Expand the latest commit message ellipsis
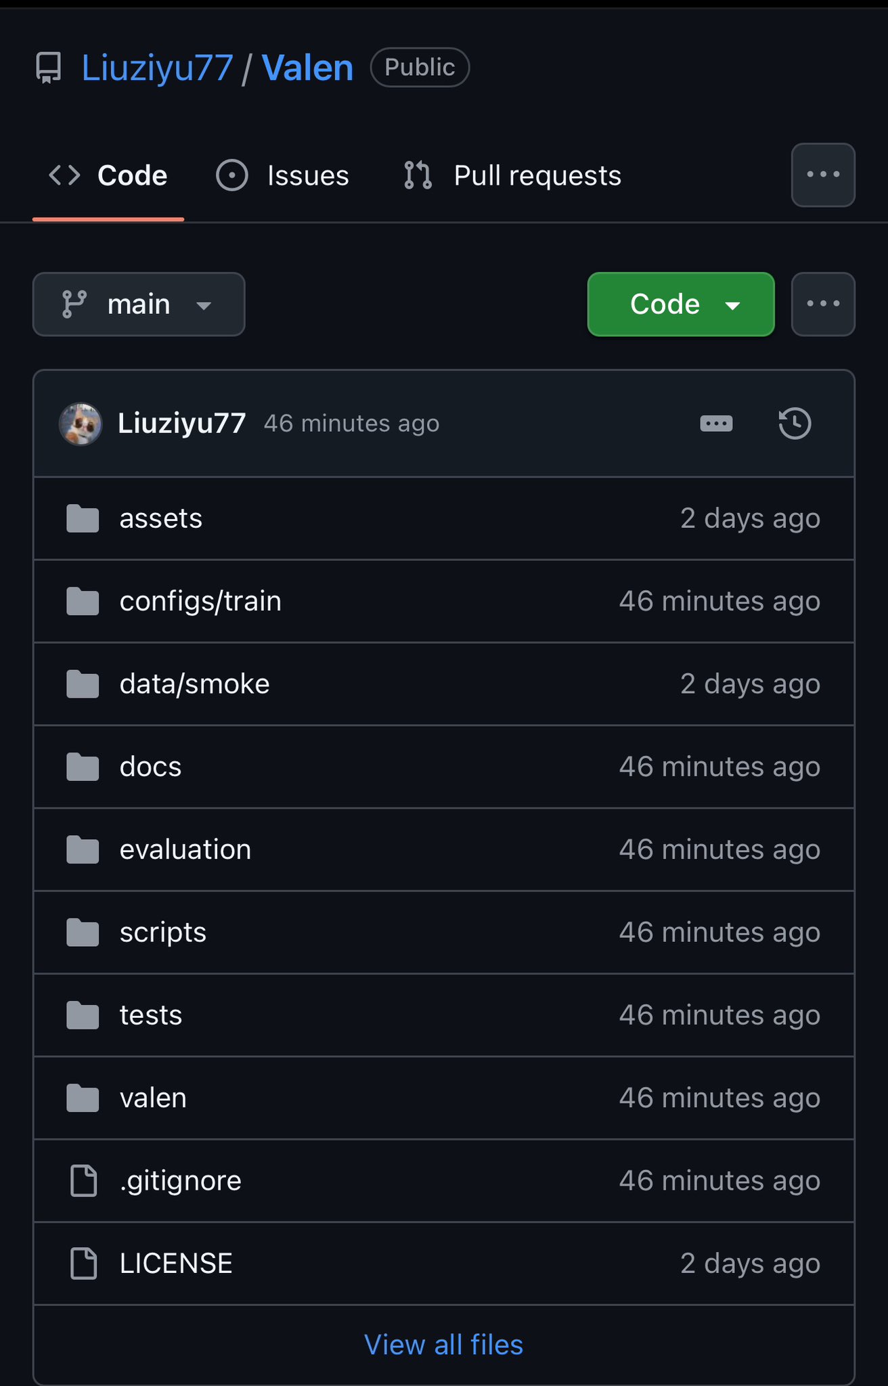 pos(716,424)
